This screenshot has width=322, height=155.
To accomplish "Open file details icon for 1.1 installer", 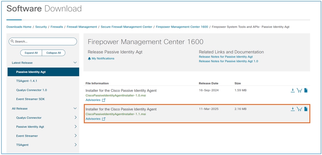I will (x=306, y=109).
